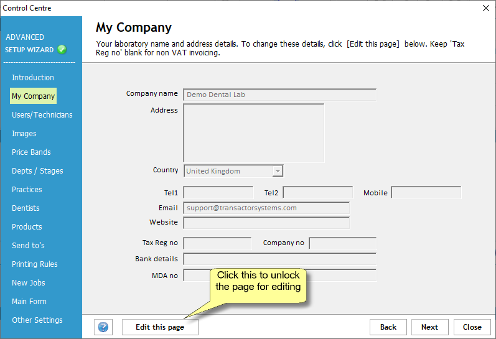Focus the Email input field
The height and width of the screenshot is (339, 496).
(x=266, y=208)
